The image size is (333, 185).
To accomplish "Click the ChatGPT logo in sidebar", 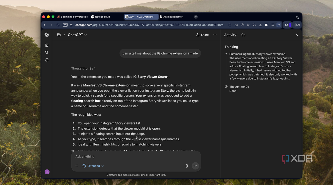I will tap(47, 35).
